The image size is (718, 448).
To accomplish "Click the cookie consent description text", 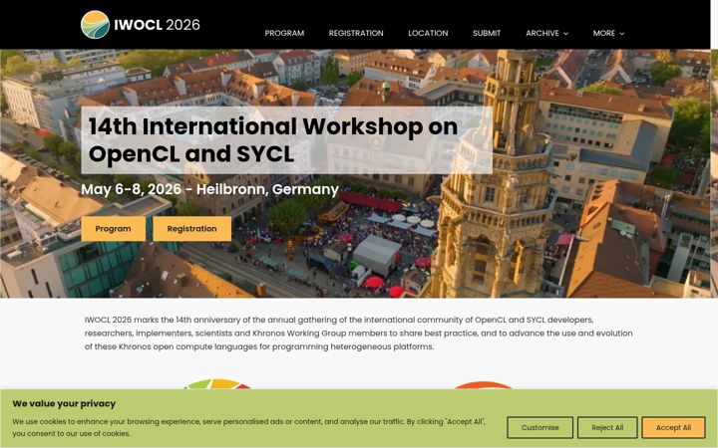I will click(x=248, y=427).
